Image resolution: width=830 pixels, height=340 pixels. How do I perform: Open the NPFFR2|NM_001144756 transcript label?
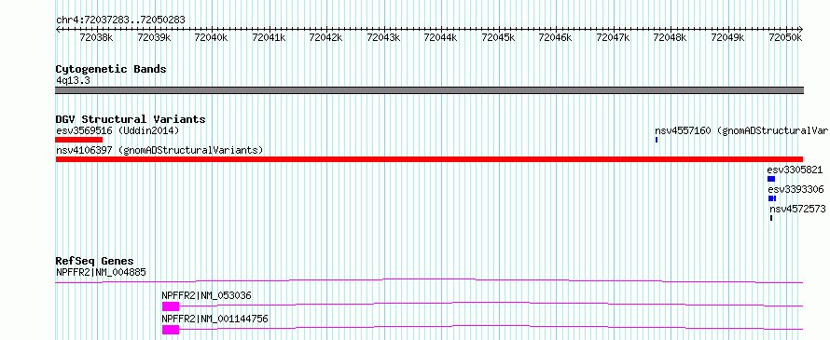pos(215,319)
